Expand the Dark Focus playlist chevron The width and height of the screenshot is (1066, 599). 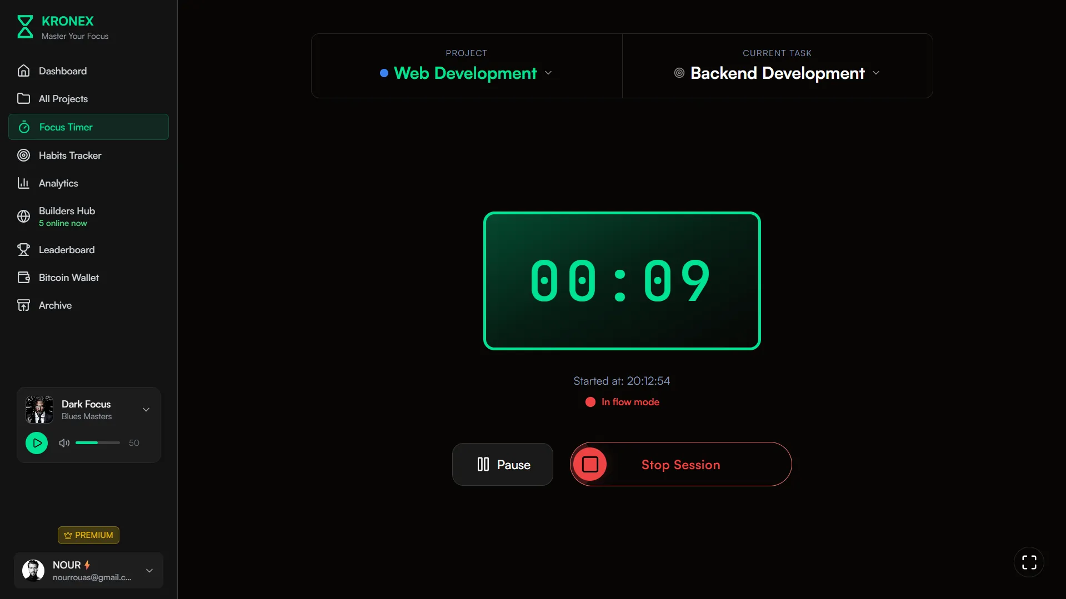coord(146,409)
